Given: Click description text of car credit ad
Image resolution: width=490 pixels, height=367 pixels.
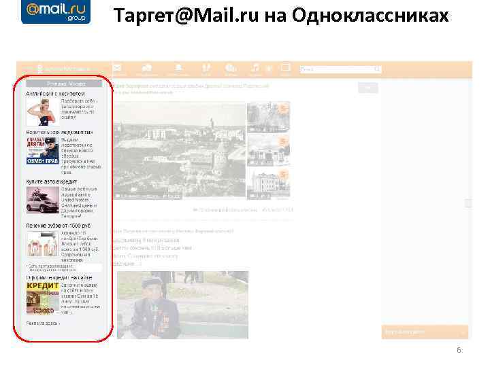Looking at the screenshot, I should [79, 203].
